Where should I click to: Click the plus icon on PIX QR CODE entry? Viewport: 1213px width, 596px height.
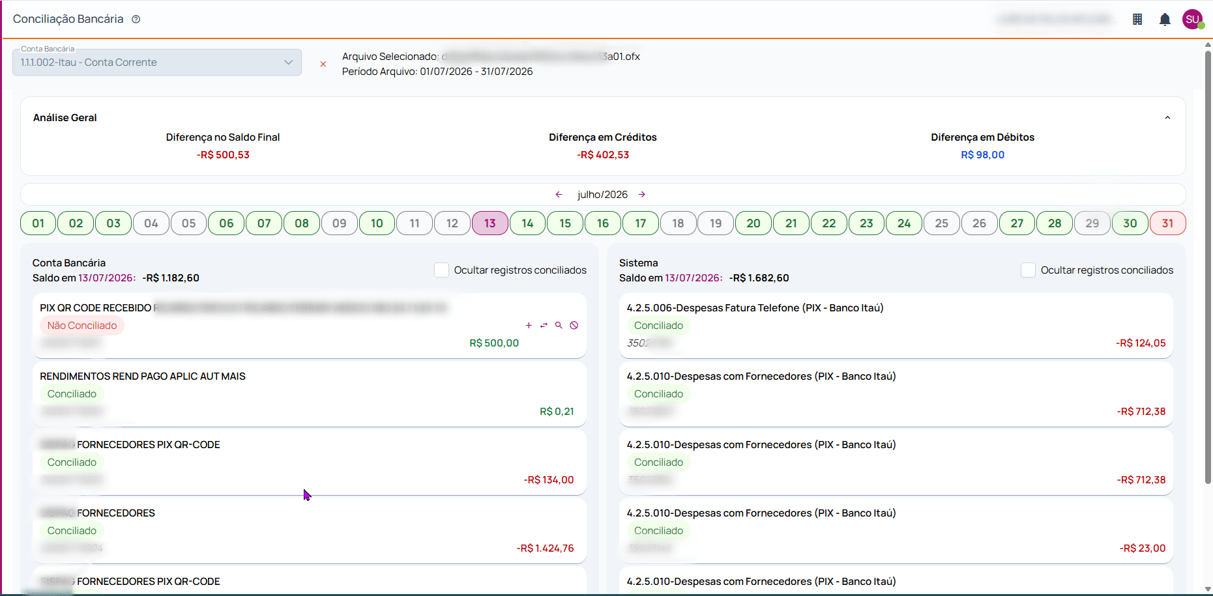[x=529, y=325]
